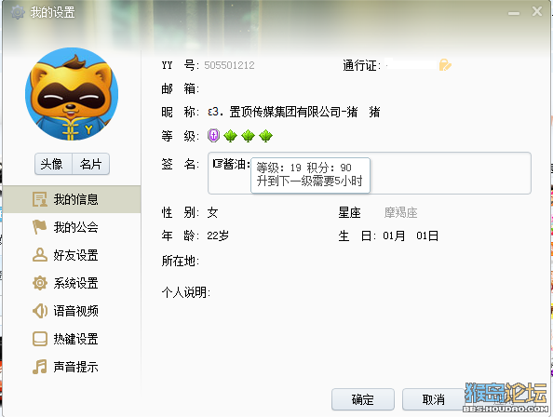This screenshot has width=553, height=417.
Task: Open the 星座 摩羯座 dropdown
Action: coord(400,212)
